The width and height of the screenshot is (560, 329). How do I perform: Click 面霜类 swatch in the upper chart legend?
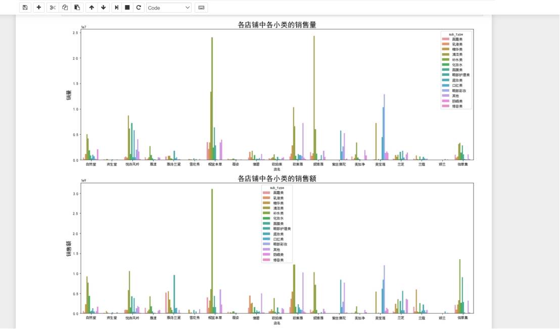coord(446,39)
